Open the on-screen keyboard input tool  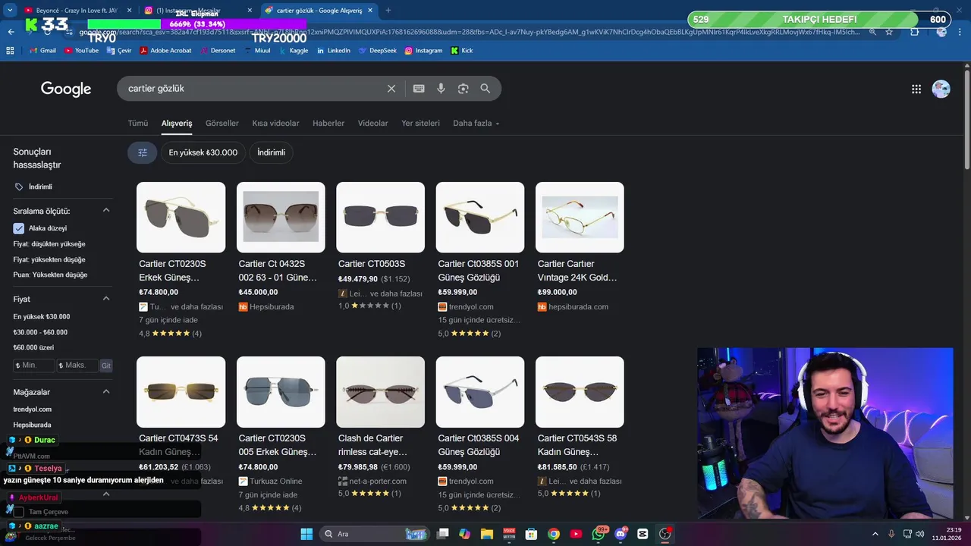419,89
